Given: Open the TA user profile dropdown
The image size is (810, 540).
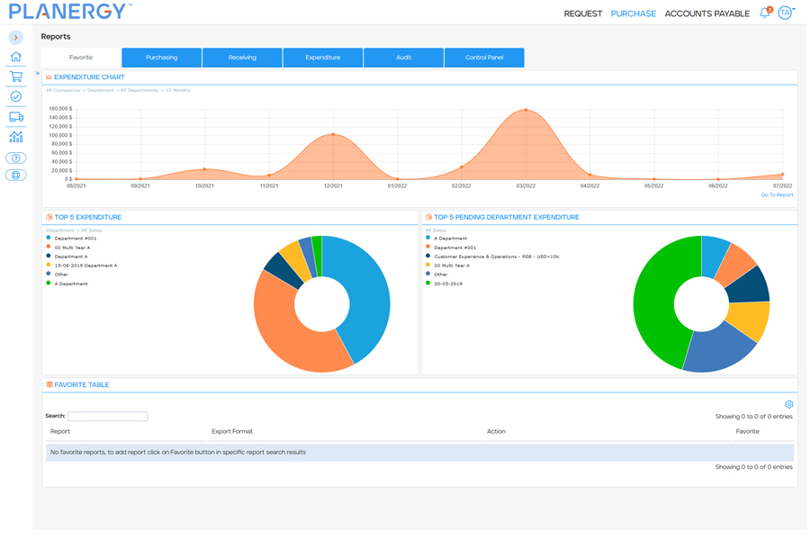Looking at the screenshot, I should (786, 13).
